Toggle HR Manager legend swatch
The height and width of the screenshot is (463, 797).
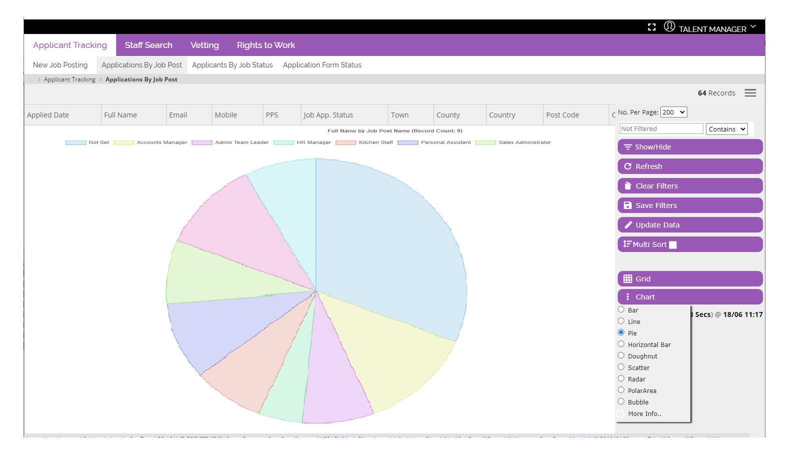(x=283, y=142)
